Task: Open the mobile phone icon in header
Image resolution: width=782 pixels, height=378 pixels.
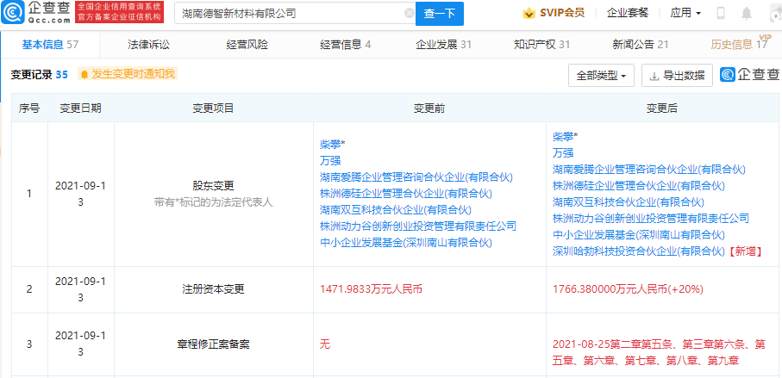Action: coord(720,14)
